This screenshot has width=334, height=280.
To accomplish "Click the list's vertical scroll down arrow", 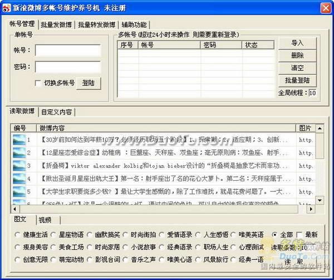I will pos(320,200).
